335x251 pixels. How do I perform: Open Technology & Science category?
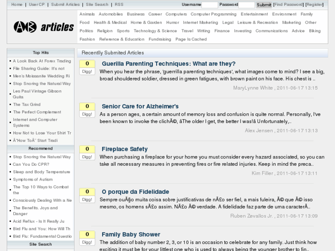click(x=155, y=31)
